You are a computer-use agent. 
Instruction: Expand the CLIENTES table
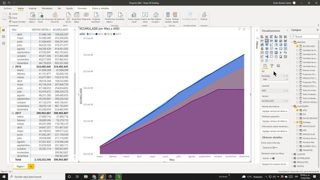pyautogui.click(x=292, y=154)
